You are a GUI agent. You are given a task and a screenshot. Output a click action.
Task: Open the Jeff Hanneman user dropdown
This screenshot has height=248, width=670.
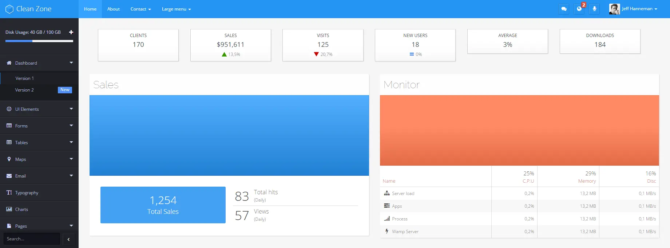coord(633,9)
